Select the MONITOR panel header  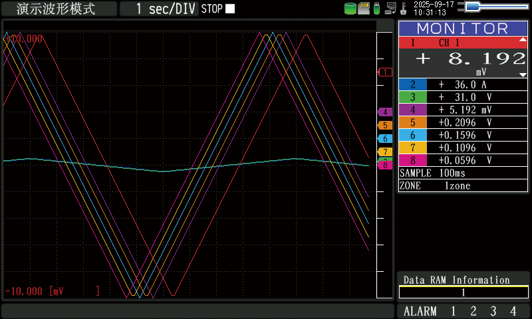463,28
